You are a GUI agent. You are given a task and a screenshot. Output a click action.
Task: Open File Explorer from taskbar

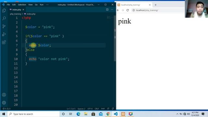coord(86,114)
